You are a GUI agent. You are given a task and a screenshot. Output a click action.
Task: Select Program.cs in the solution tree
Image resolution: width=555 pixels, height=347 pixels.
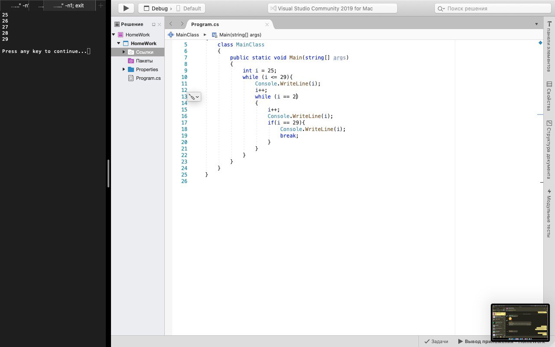click(x=148, y=78)
